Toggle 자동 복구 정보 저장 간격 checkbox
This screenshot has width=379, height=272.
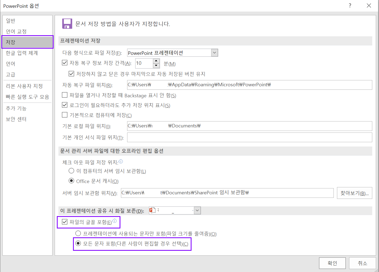point(65,63)
